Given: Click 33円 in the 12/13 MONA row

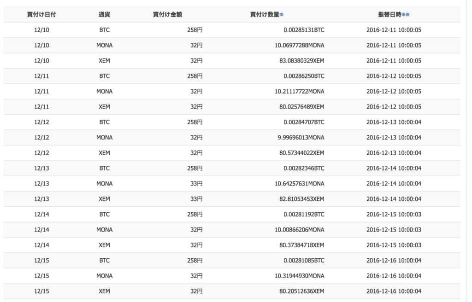Looking at the screenshot, I should tap(196, 184).
